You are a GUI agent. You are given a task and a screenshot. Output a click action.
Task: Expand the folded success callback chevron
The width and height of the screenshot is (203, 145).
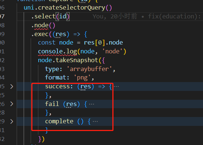point(12,86)
